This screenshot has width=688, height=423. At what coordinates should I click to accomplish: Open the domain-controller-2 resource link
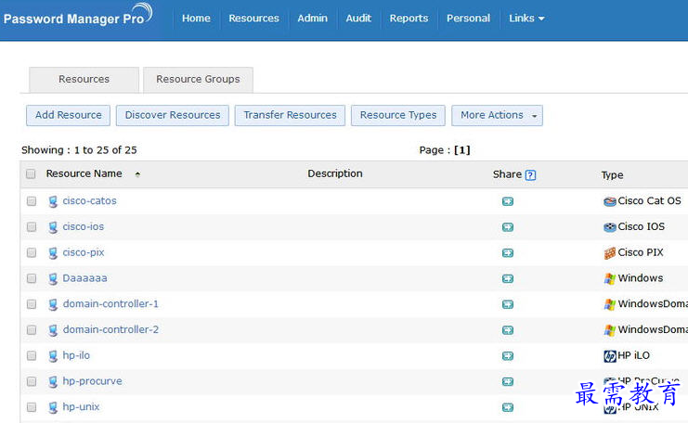[110, 329]
